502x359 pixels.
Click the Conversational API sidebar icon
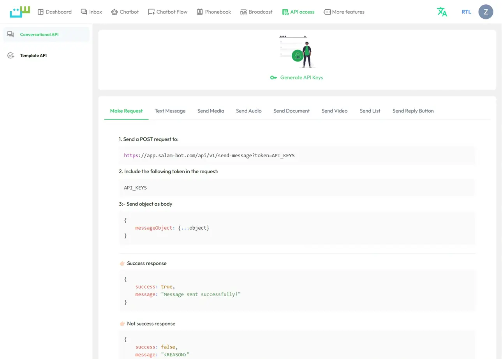point(11,34)
